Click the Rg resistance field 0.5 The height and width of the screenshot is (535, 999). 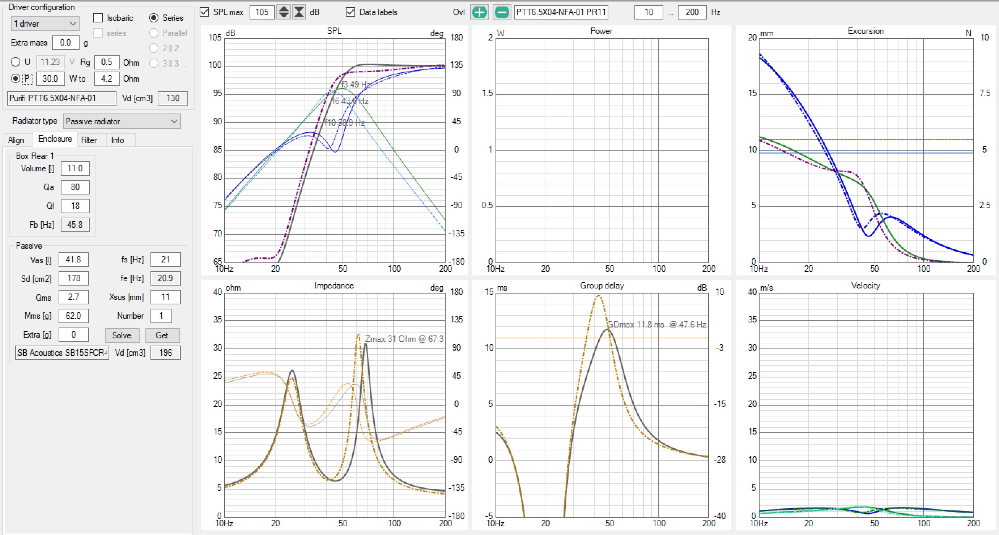[107, 62]
